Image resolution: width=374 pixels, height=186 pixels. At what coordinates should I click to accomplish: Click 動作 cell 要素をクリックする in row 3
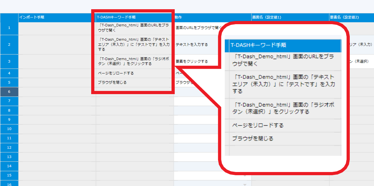point(194,61)
